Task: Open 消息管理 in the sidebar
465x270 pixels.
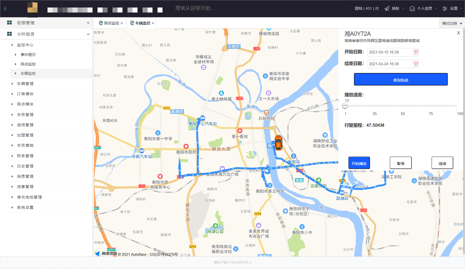Action: pos(25,176)
